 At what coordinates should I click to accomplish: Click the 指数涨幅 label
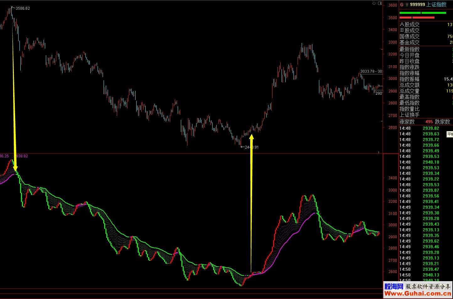(x=409, y=73)
